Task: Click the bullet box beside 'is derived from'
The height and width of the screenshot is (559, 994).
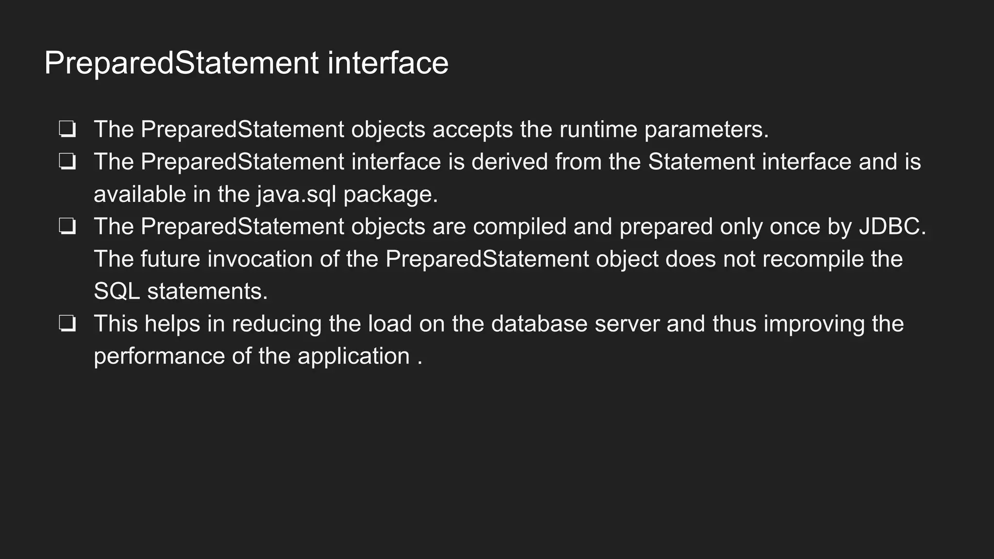Action: pyautogui.click(x=67, y=162)
